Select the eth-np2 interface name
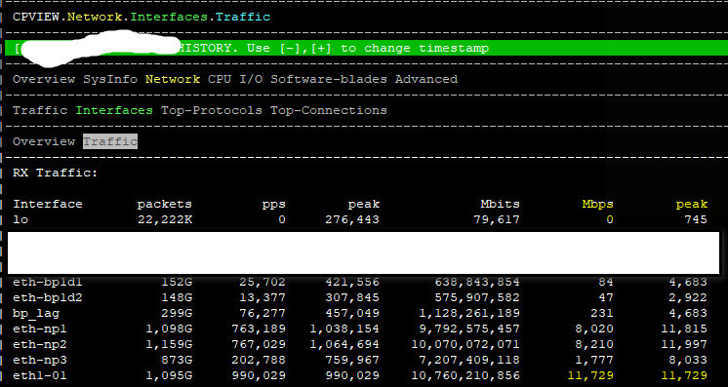Image resolution: width=728 pixels, height=387 pixels. tap(40, 344)
